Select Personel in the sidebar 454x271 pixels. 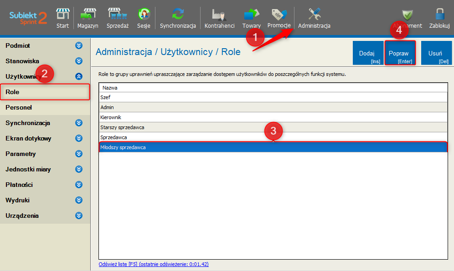coord(45,107)
